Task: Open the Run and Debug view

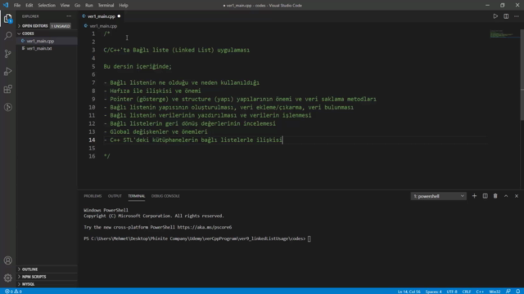Action: click(8, 71)
